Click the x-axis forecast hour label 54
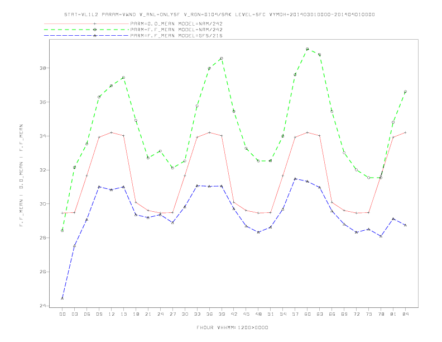The height and width of the screenshot is (342, 442). [x=283, y=314]
